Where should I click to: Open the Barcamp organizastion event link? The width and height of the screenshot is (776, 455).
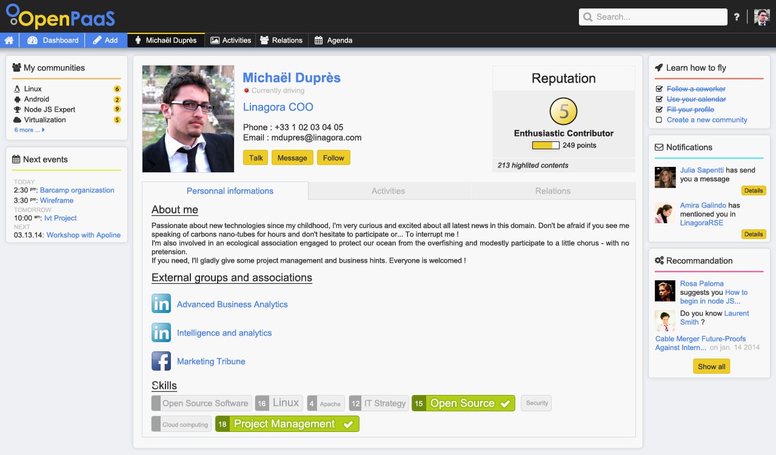[77, 190]
